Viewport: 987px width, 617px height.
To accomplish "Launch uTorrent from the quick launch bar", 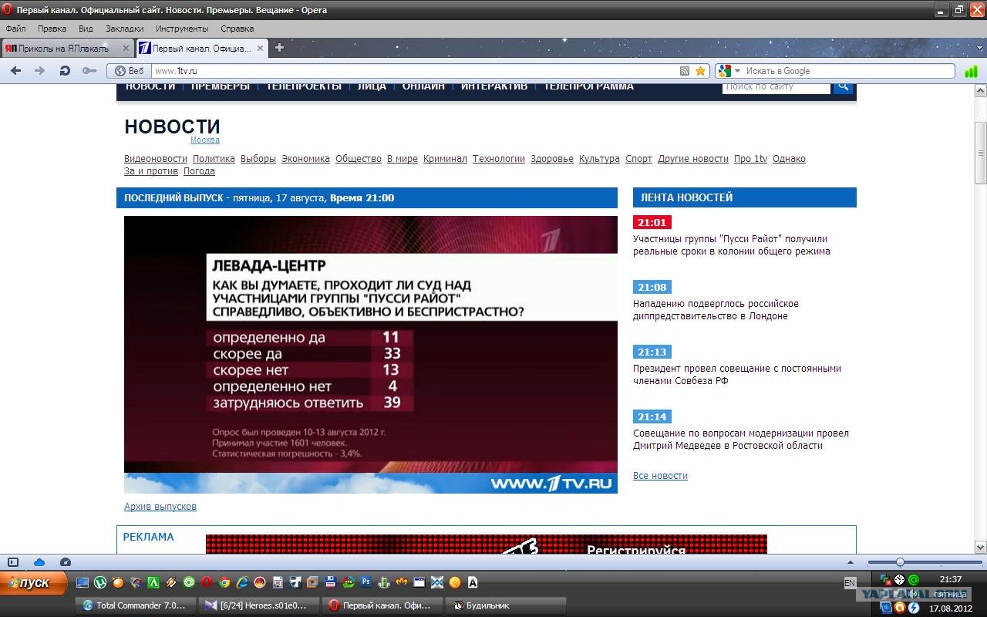I will point(100,582).
